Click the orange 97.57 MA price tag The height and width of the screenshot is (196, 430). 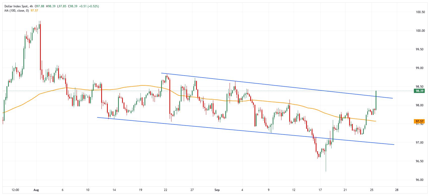click(x=419, y=121)
